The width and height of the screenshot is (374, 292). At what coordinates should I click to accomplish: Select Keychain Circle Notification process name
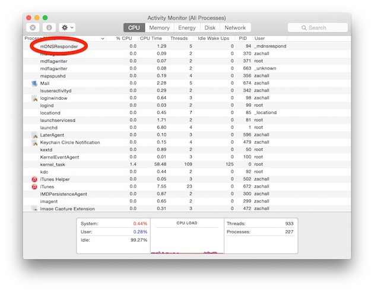tap(70, 142)
